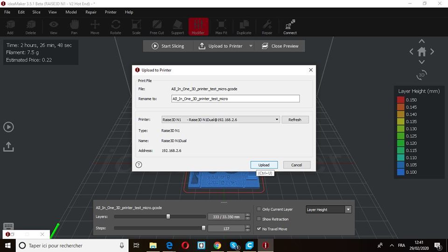Click the help question mark in dialog

(139, 165)
